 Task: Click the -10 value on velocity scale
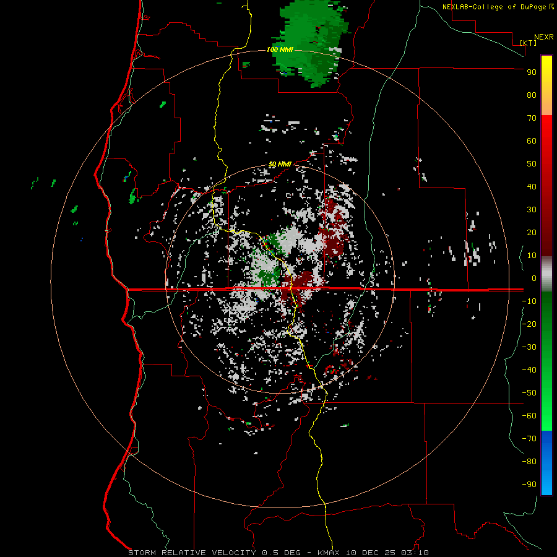(x=529, y=301)
